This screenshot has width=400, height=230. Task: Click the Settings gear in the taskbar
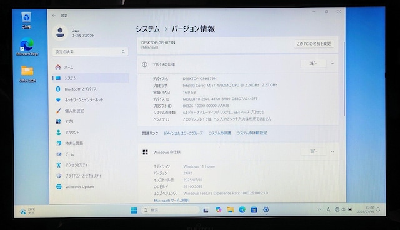click(x=266, y=210)
